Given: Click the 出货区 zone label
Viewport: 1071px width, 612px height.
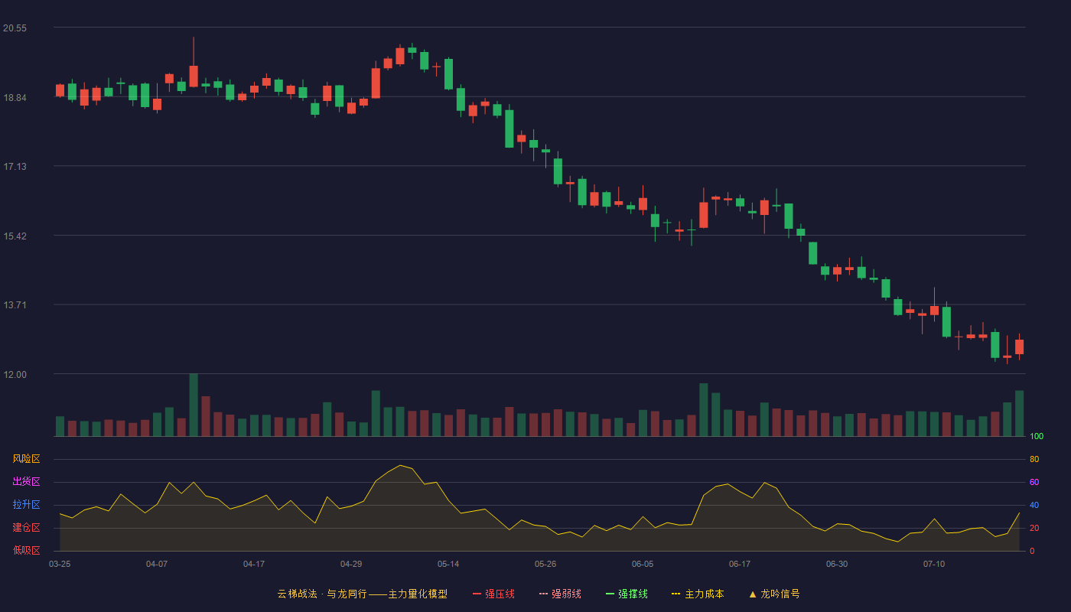Looking at the screenshot, I should tap(26, 482).
